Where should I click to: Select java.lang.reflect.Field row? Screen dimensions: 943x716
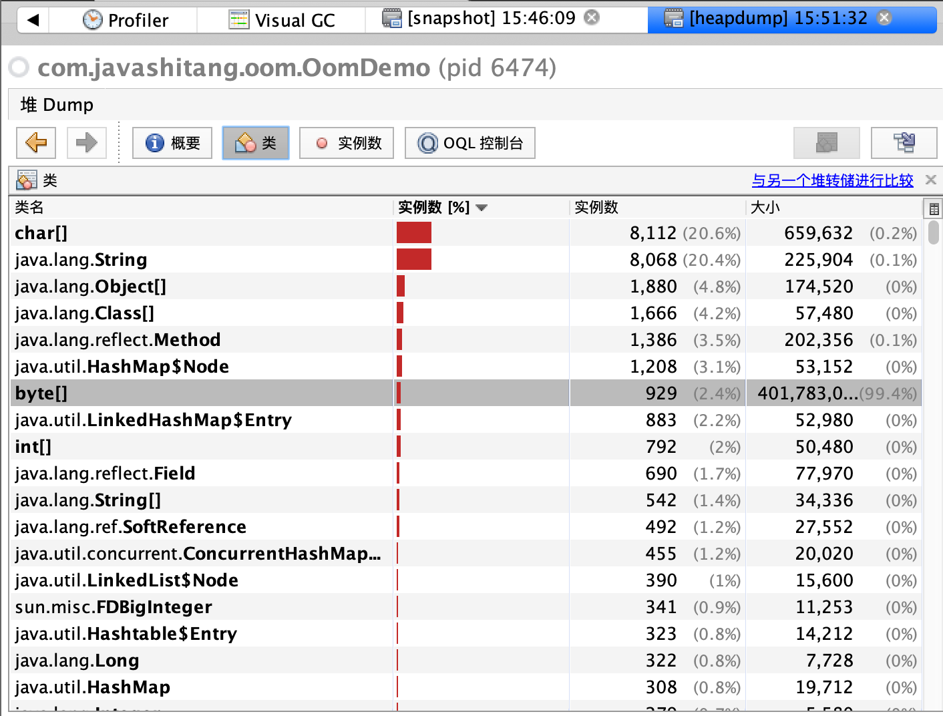pyautogui.click(x=466, y=473)
